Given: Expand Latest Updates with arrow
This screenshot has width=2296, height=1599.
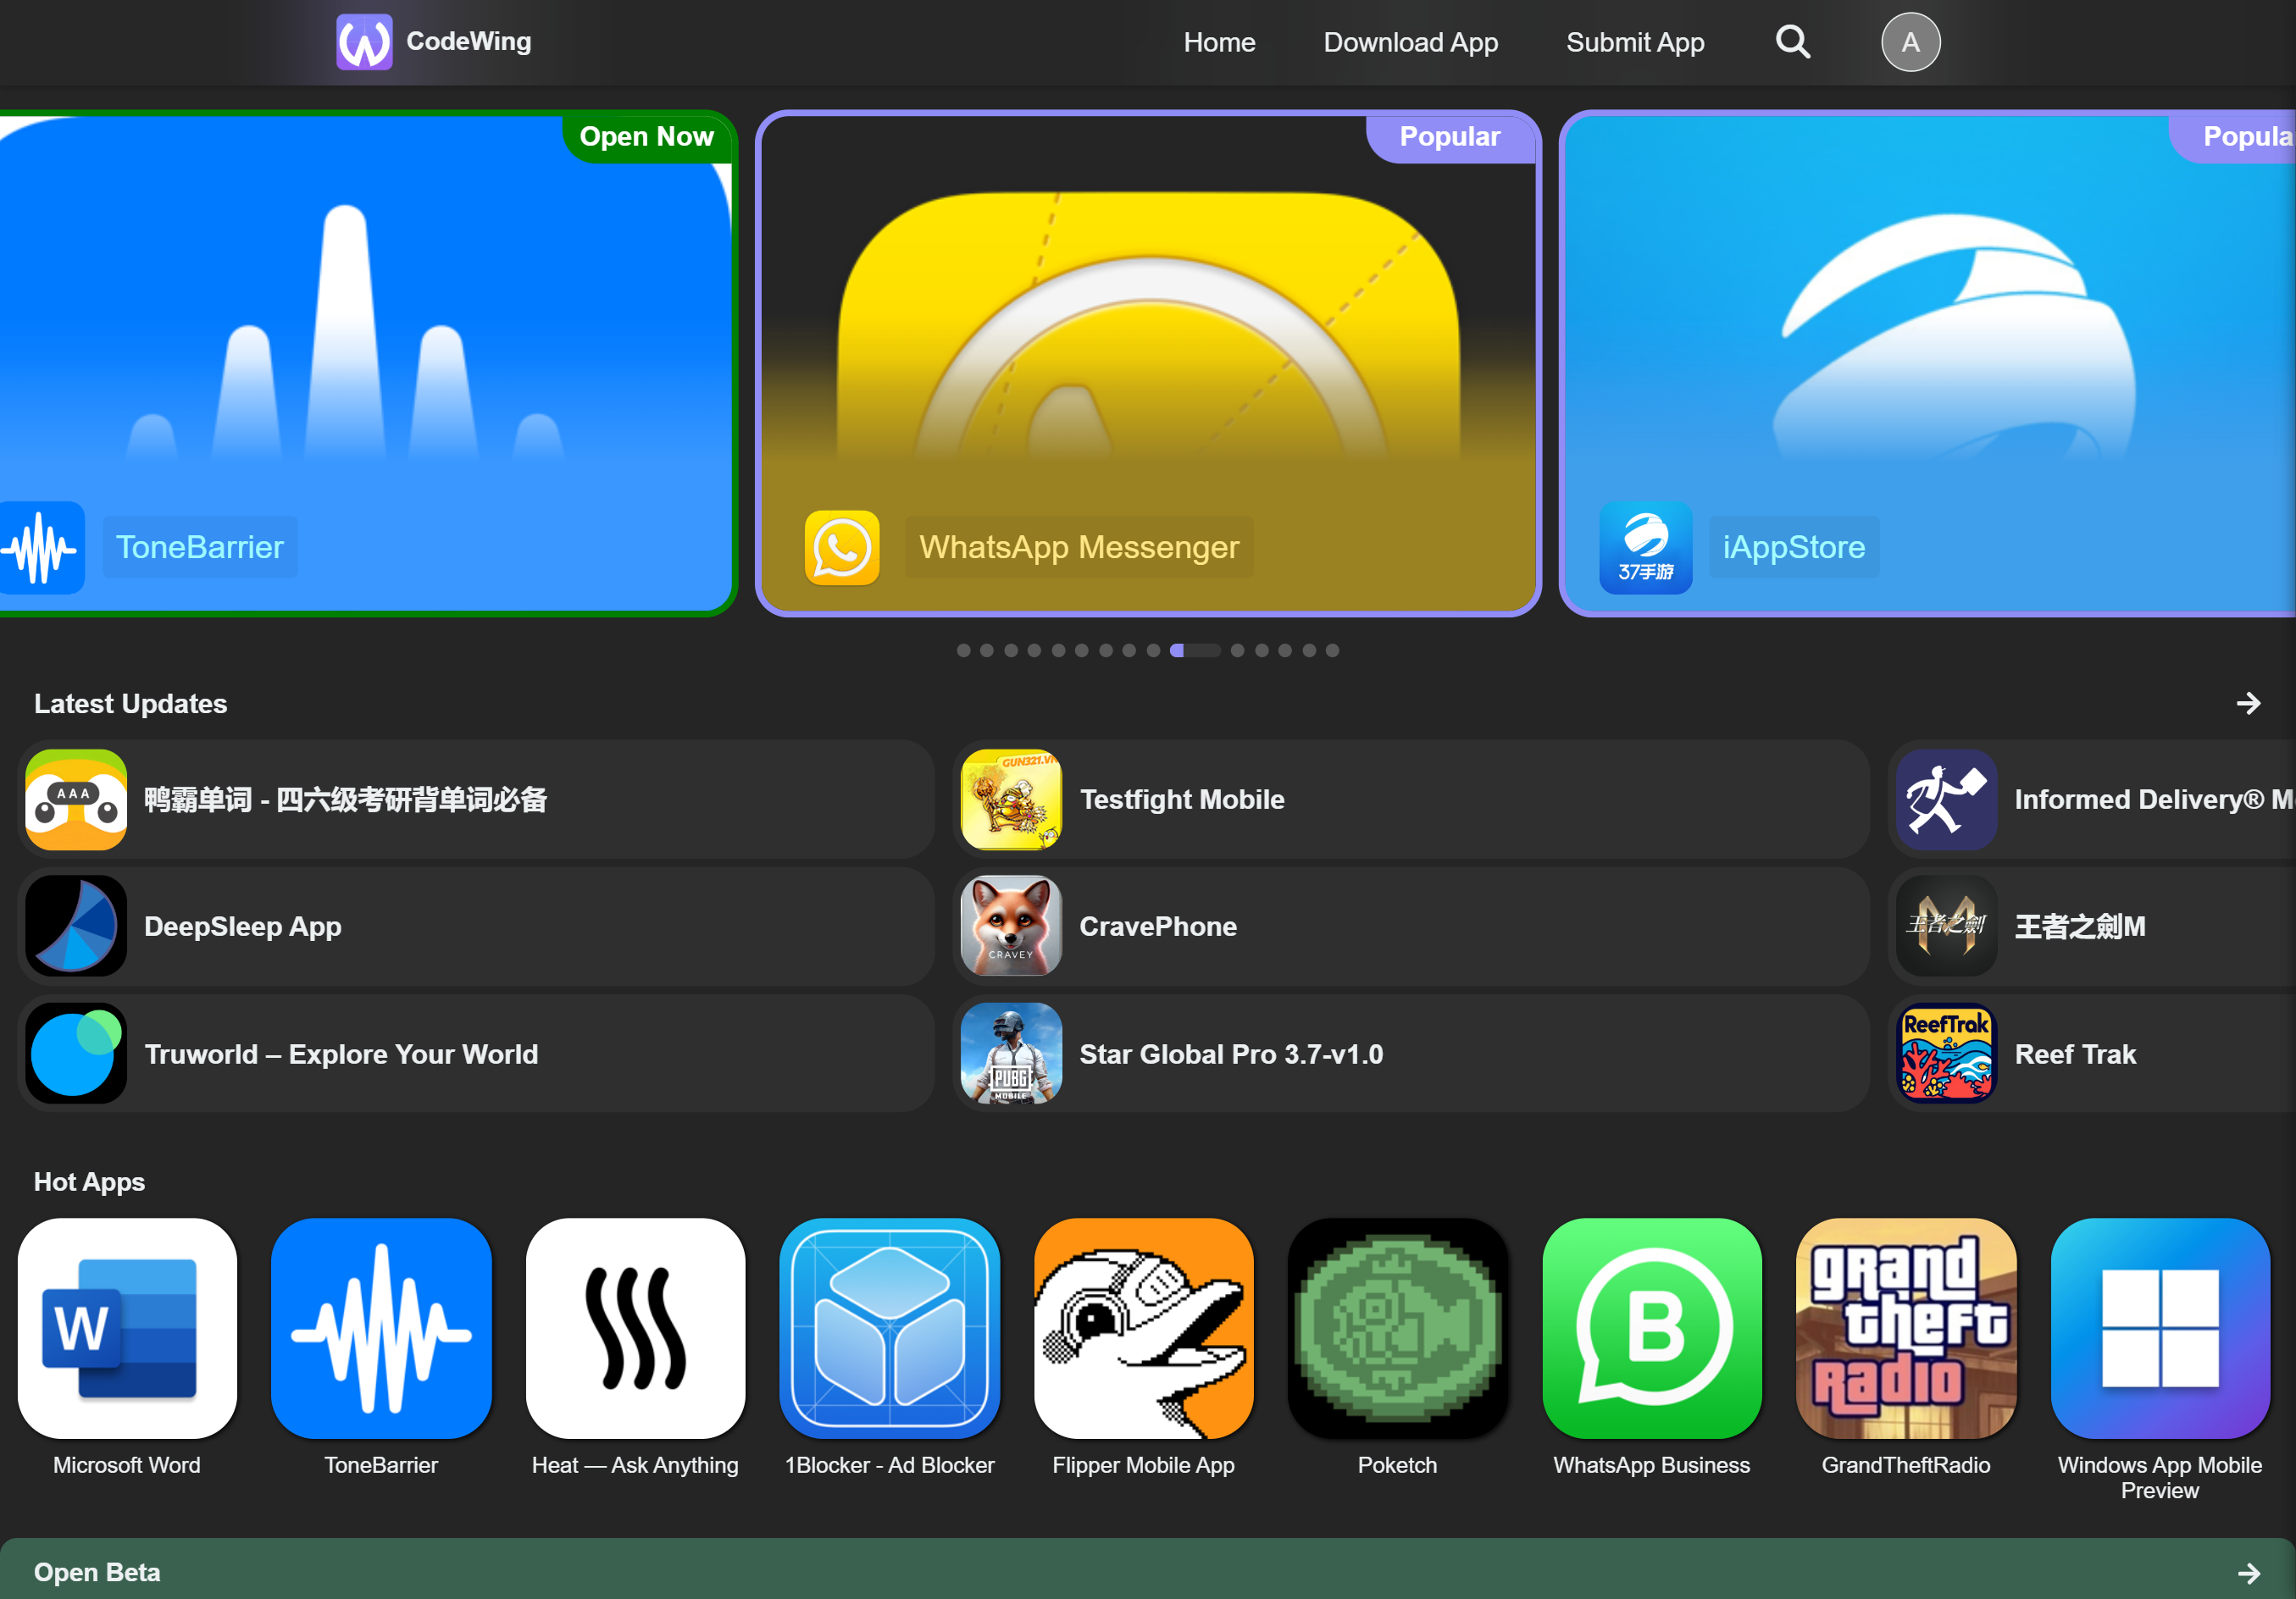Looking at the screenshot, I should [2248, 704].
